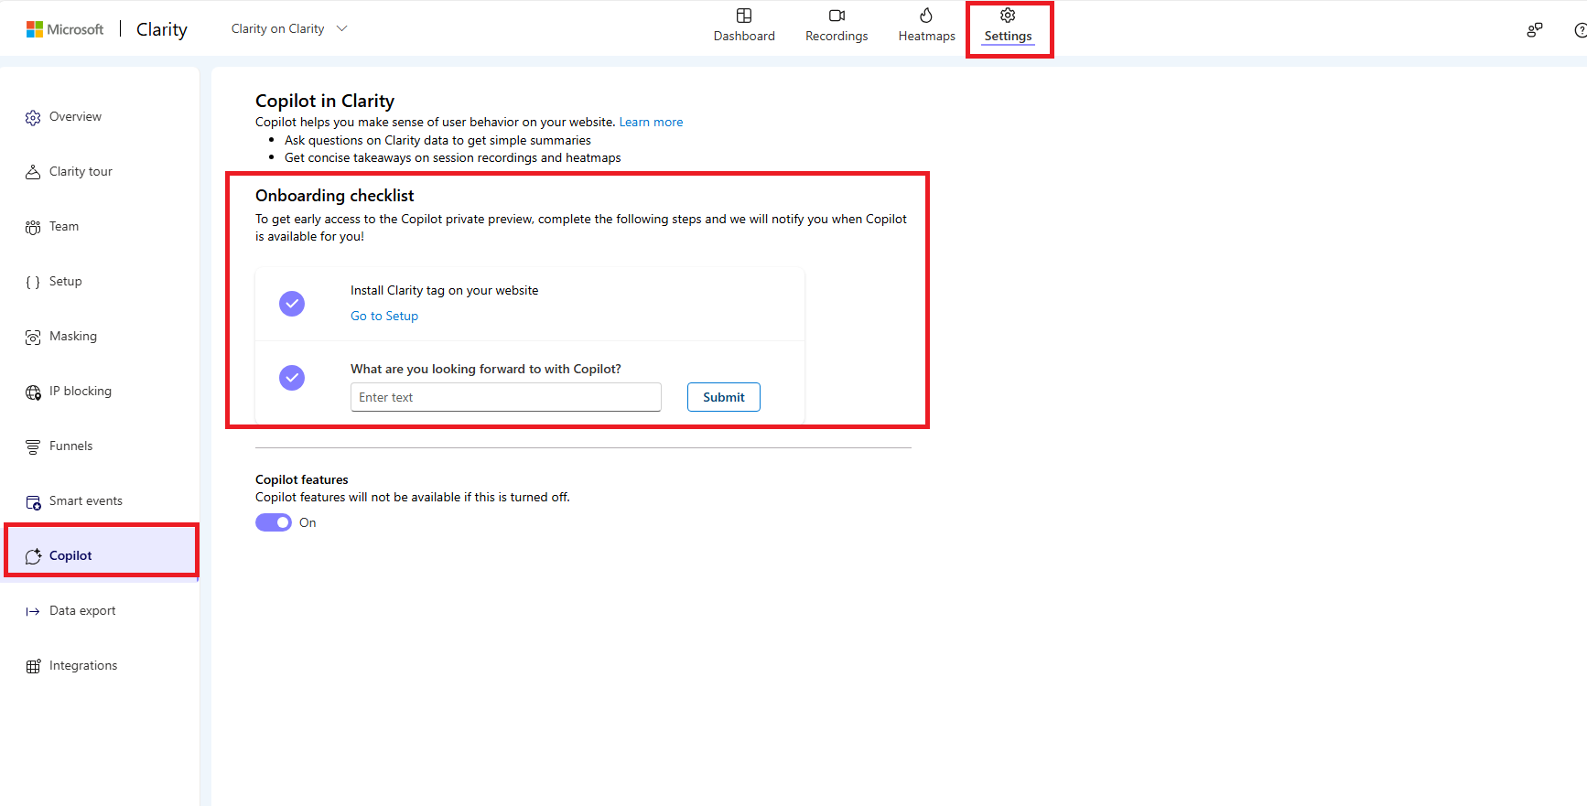The height and width of the screenshot is (806, 1587).
Task: Click checkmark beside Install Clarity tag step
Action: pyautogui.click(x=292, y=304)
